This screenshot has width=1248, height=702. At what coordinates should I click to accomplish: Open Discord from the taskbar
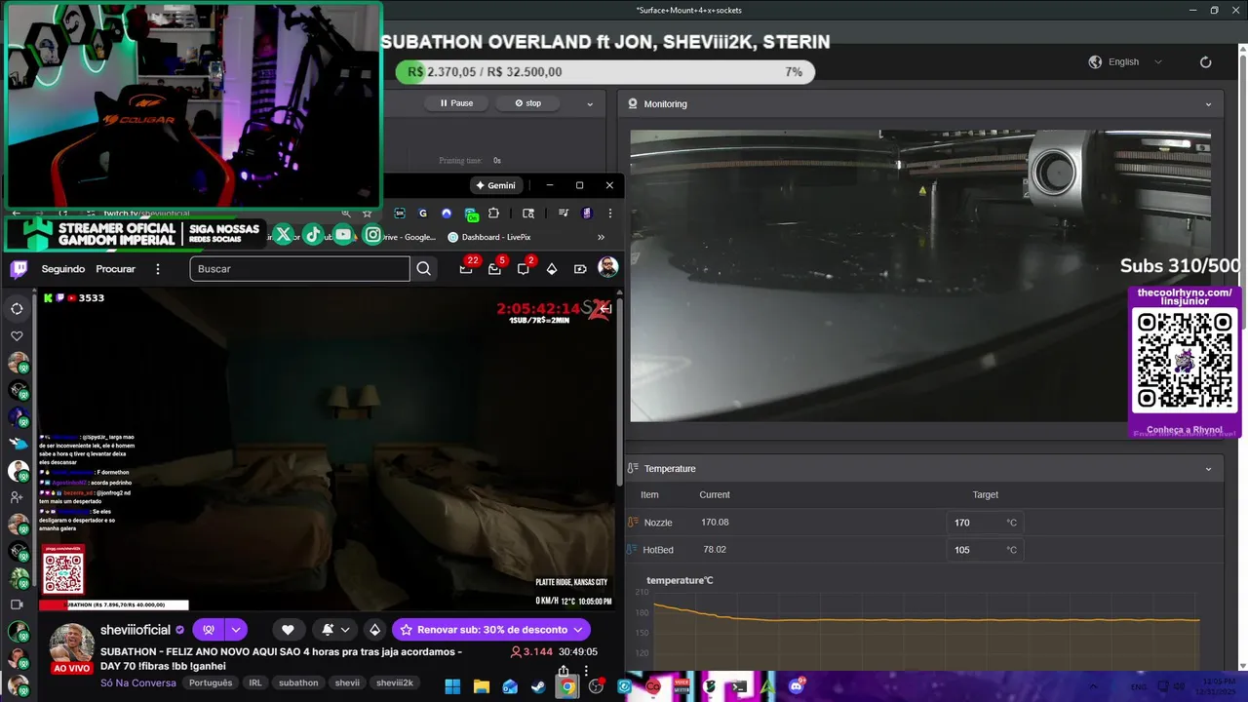797,686
